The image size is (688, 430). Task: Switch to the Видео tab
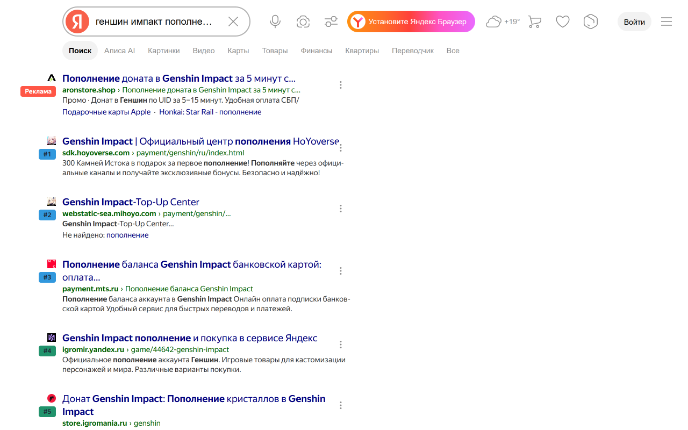pyautogui.click(x=204, y=51)
